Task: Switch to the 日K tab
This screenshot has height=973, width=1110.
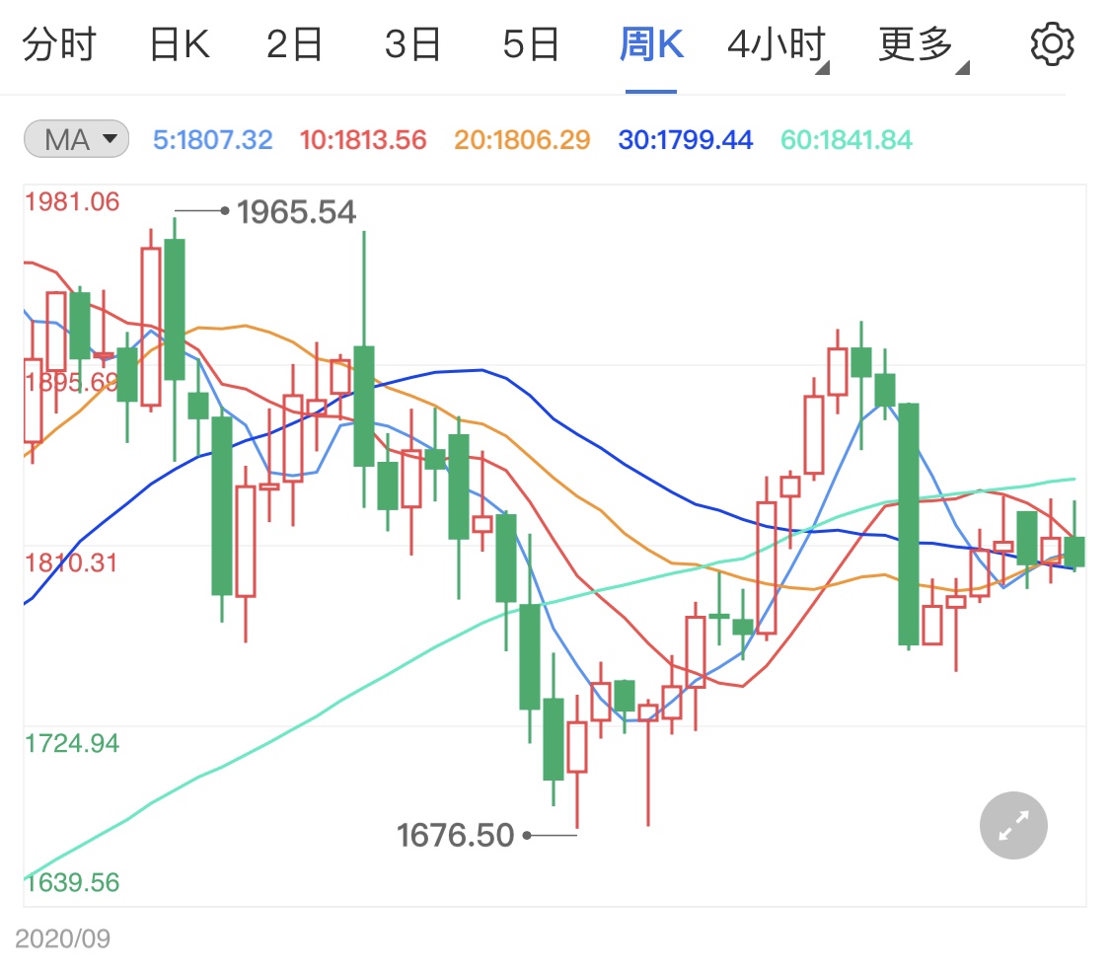Action: pos(180,43)
